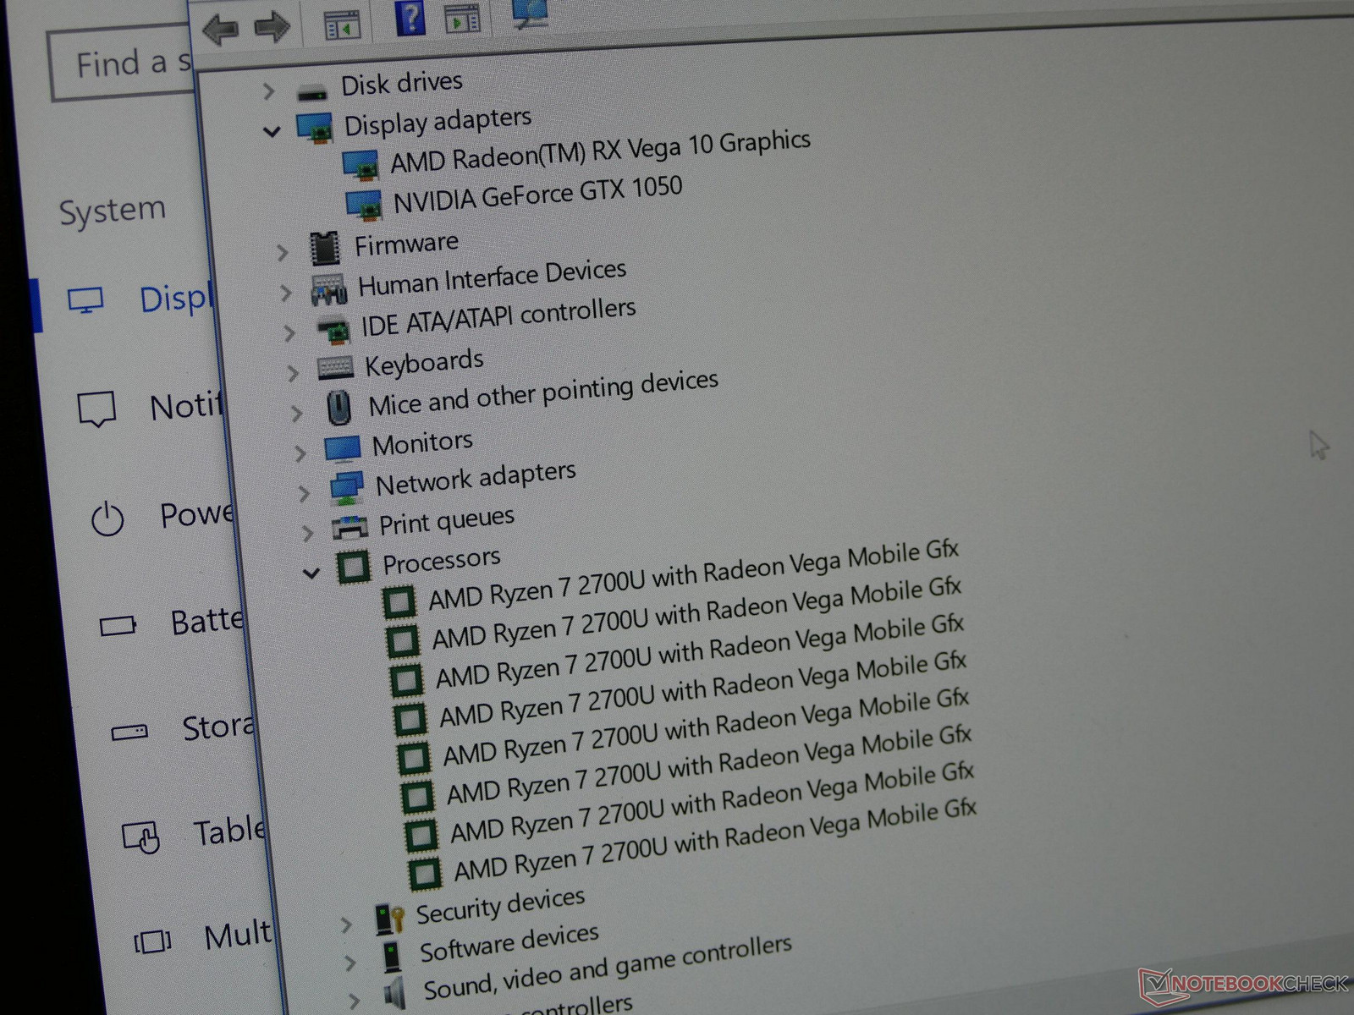The width and height of the screenshot is (1354, 1015).
Task: Click the Print queues printer icon
Action: point(350,527)
